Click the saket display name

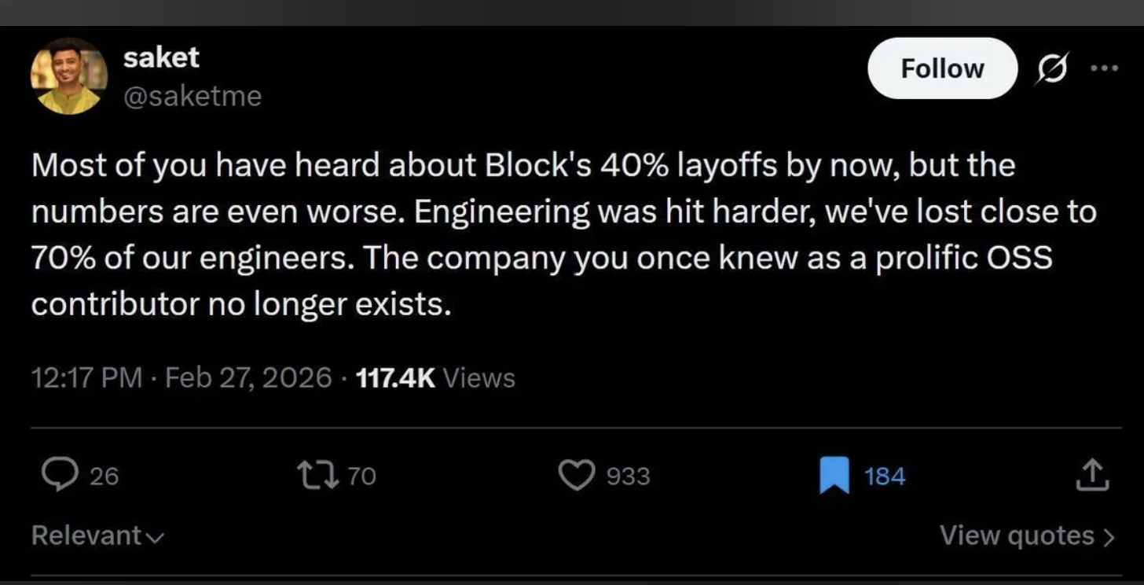click(x=161, y=57)
